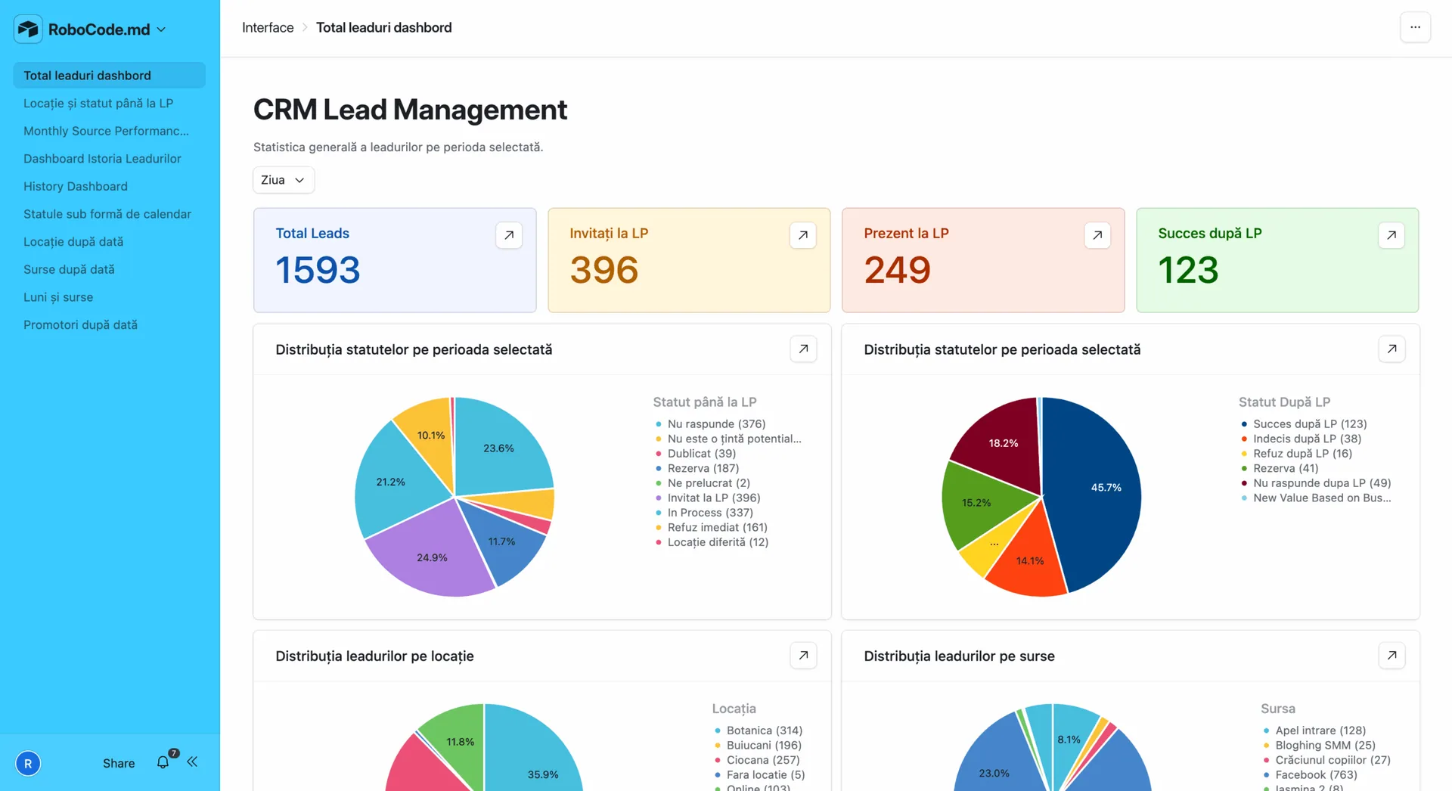Open the three-dot more options menu

coord(1415,27)
